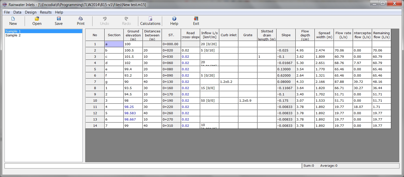
Task: Open a file with the Open icon
Action: 37,19
